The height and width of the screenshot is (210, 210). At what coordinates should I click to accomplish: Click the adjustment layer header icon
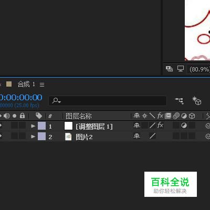184,116
